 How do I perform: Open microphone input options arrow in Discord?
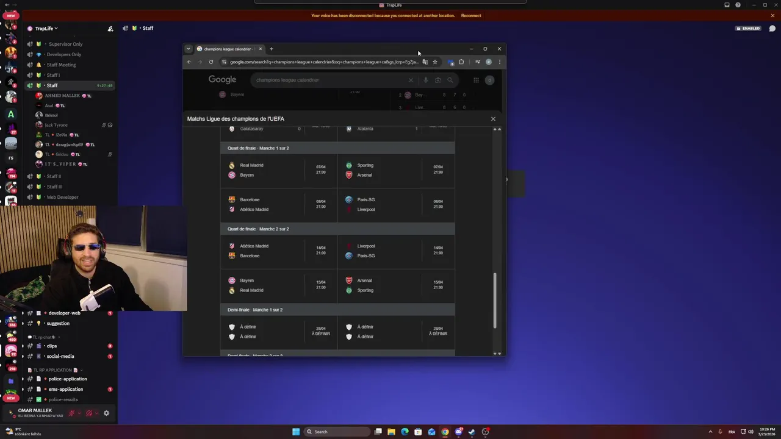click(x=79, y=413)
